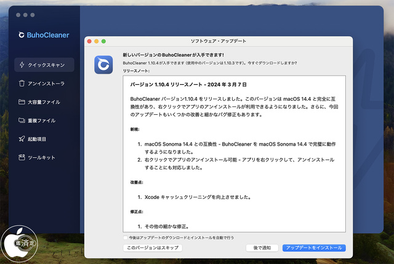Click the BuhoCleaner app icon in update dialog
Image resolution: width=394 pixels, height=264 pixels.
point(103,64)
